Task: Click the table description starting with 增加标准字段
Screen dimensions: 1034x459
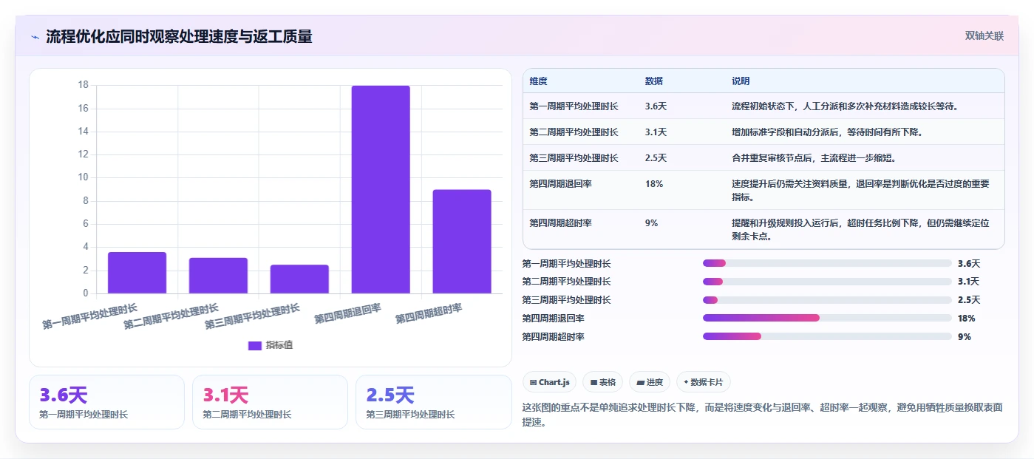Action: coord(828,132)
